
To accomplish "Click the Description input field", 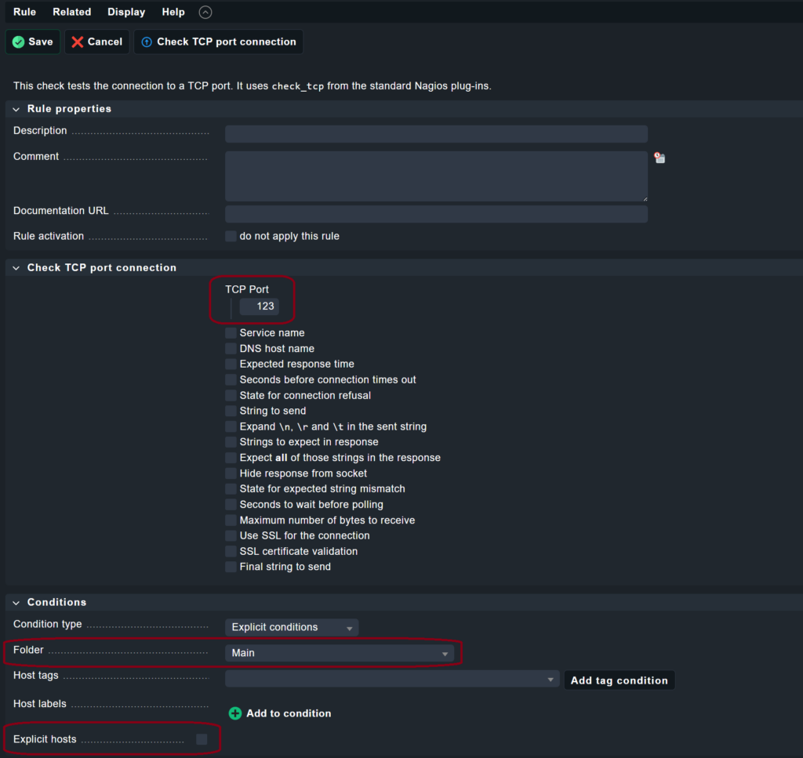I will 436,133.
